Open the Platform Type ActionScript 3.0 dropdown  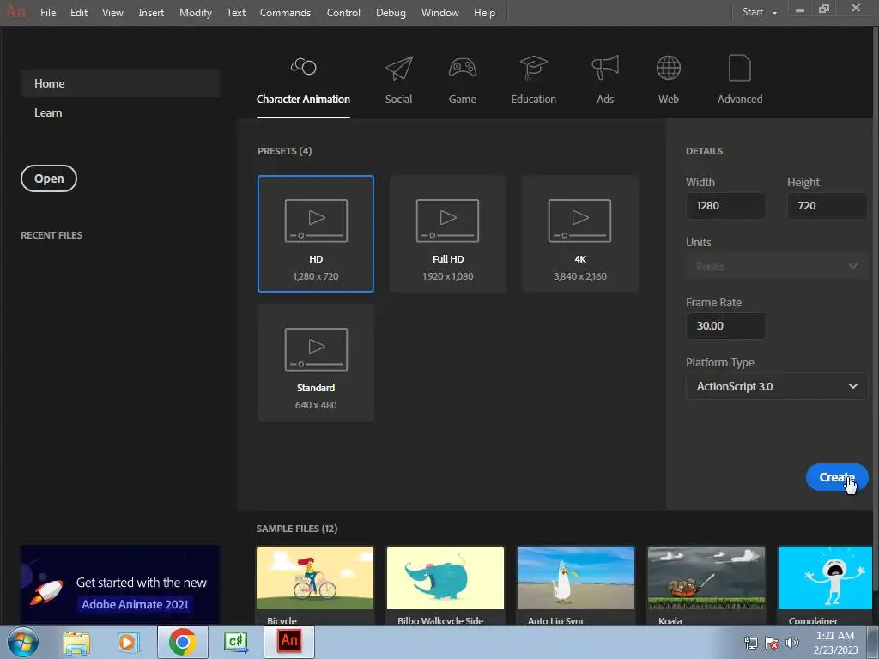776,386
